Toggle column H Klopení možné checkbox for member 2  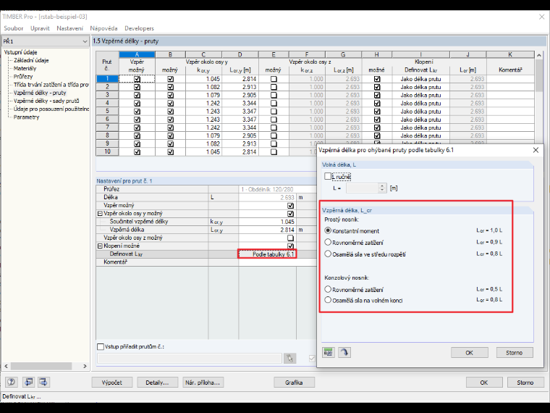click(x=377, y=87)
